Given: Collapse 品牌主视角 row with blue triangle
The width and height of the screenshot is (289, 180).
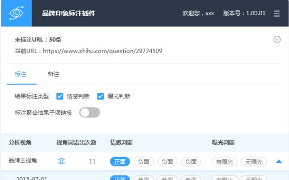Looking at the screenshot, I should 279,162.
